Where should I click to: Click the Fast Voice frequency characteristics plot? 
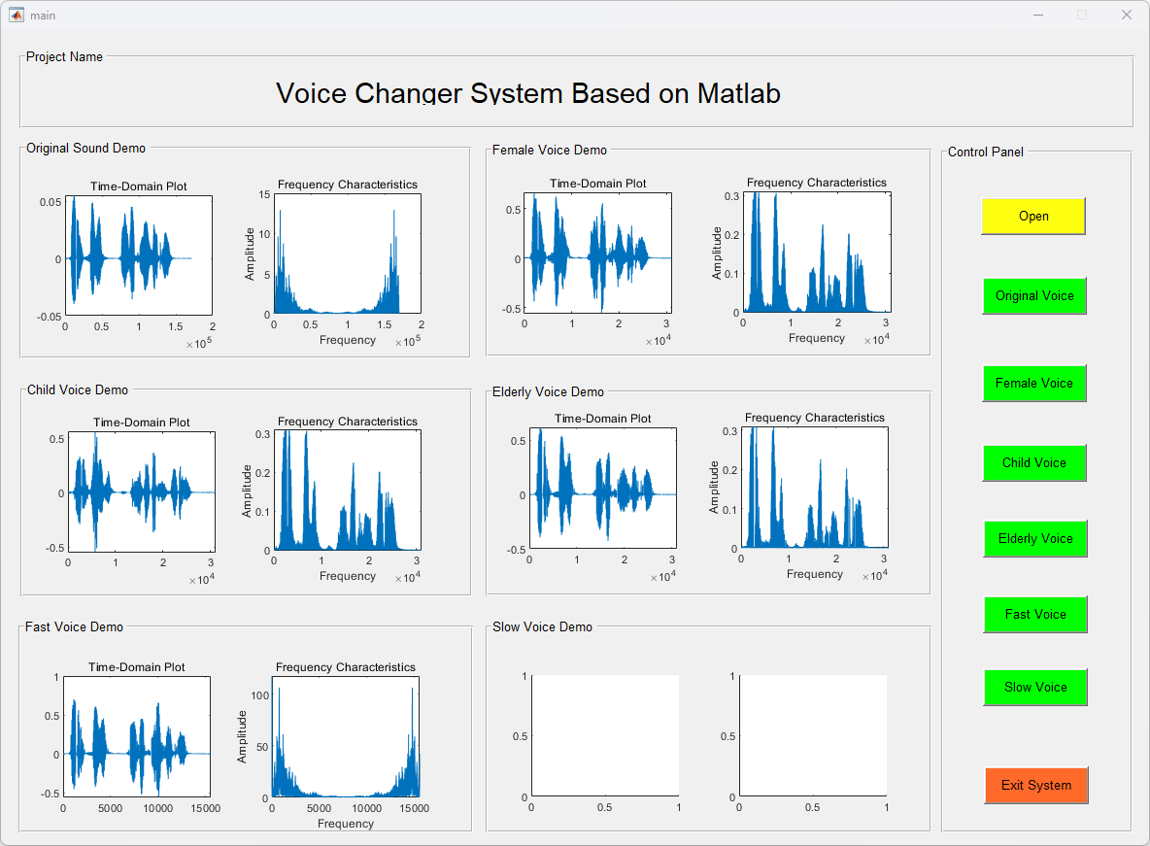click(346, 736)
